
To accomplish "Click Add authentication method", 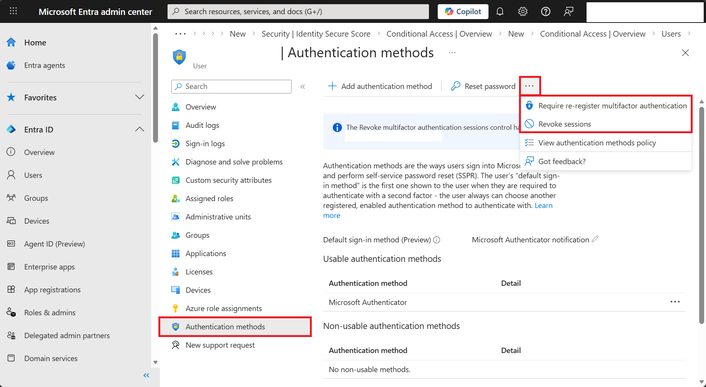I will (x=380, y=86).
